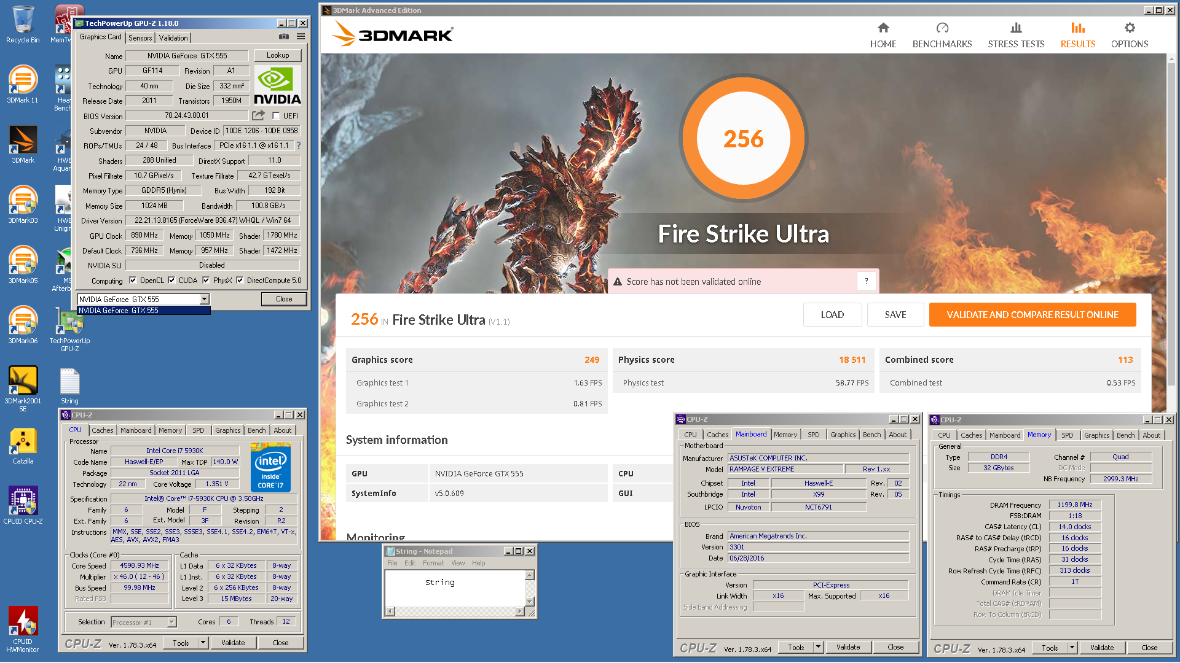Open the Graphics tab in Memory CPU-Z window
Screen dimensions: 1180x663
point(1097,435)
